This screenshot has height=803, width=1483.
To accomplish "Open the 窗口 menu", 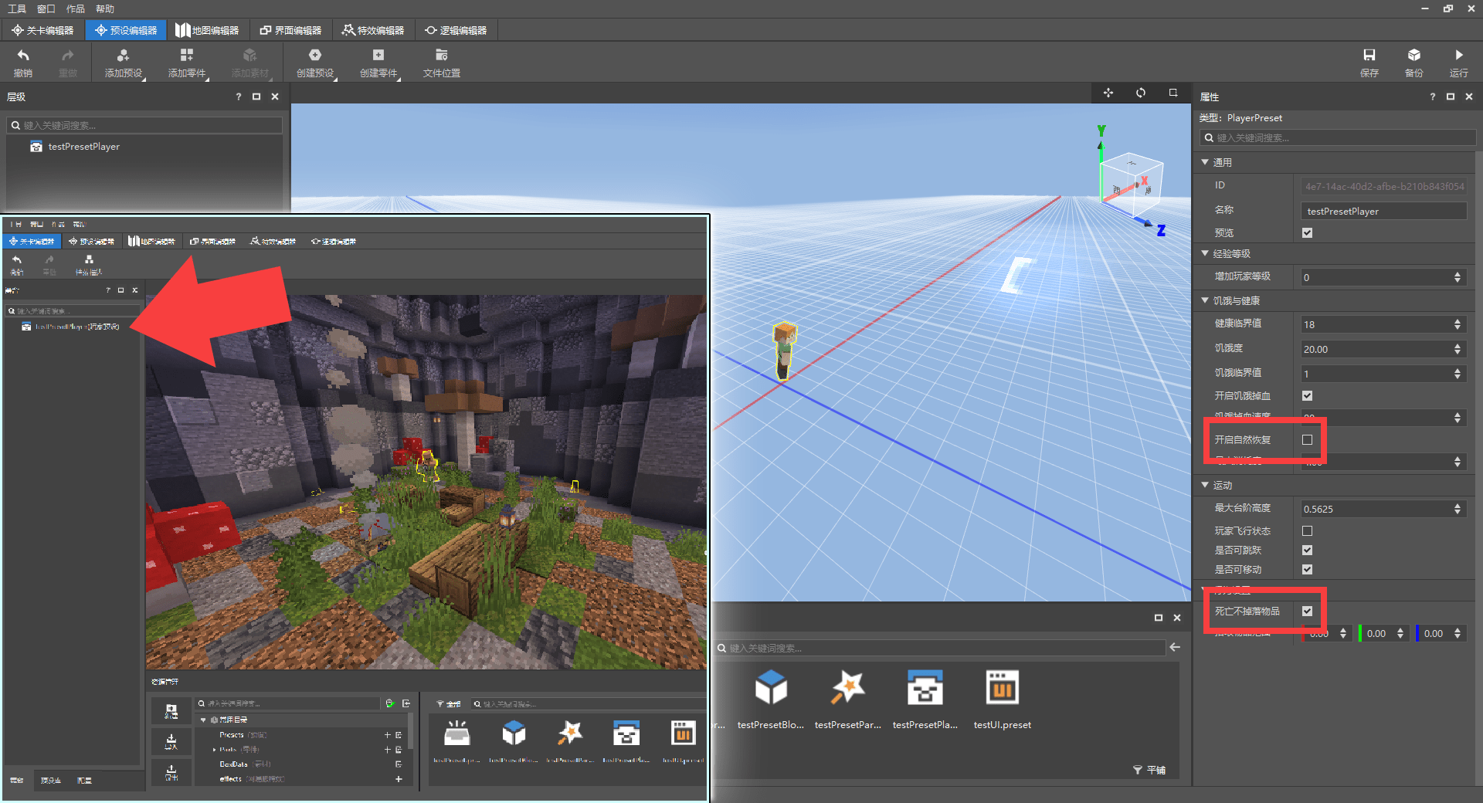I will click(46, 8).
